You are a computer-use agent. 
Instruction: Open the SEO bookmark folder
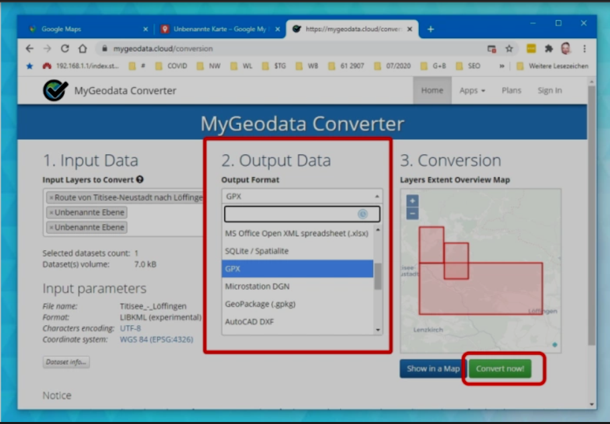(x=468, y=66)
